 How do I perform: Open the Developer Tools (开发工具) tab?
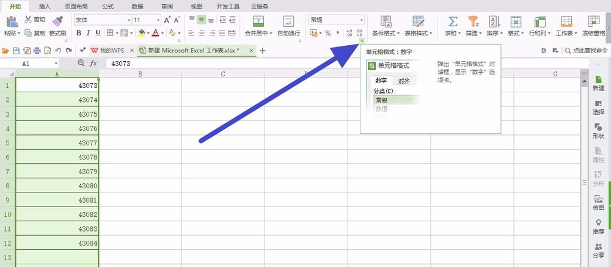[229, 6]
